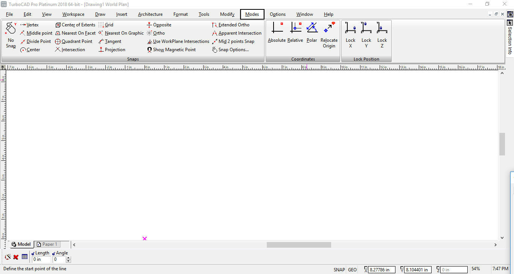Open the Architecture menu
This screenshot has height=274, width=514.
151,14
